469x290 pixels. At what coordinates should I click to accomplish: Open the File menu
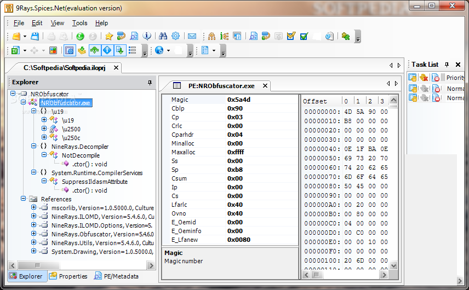[x=19, y=23]
